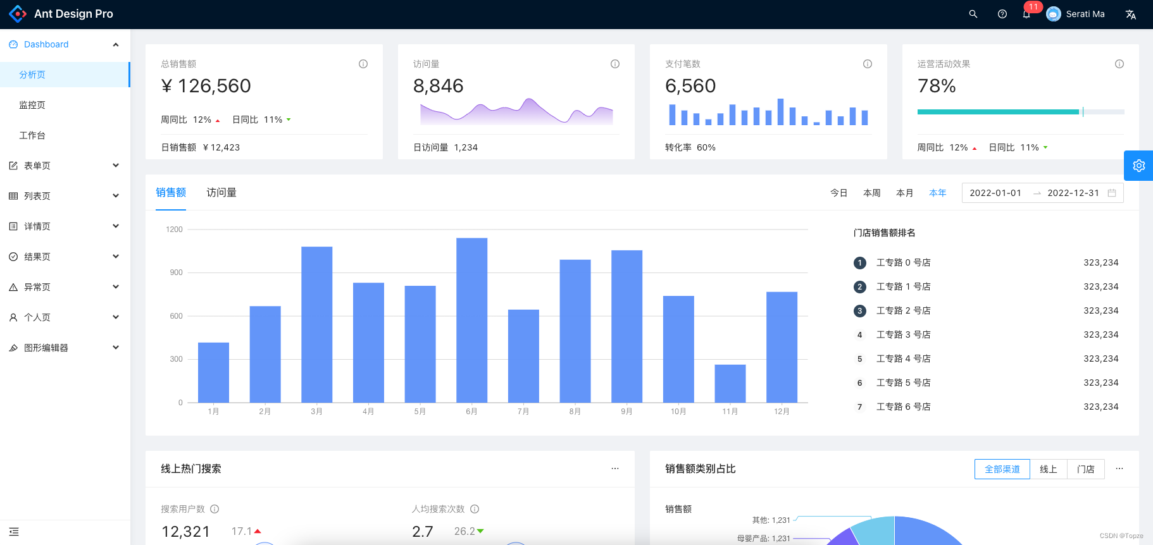This screenshot has width=1153, height=545.
Task: Filter by 本月 date range
Action: coord(905,193)
